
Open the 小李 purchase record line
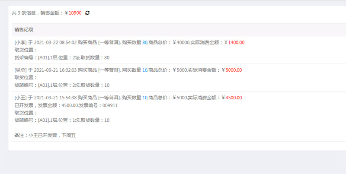(129, 42)
